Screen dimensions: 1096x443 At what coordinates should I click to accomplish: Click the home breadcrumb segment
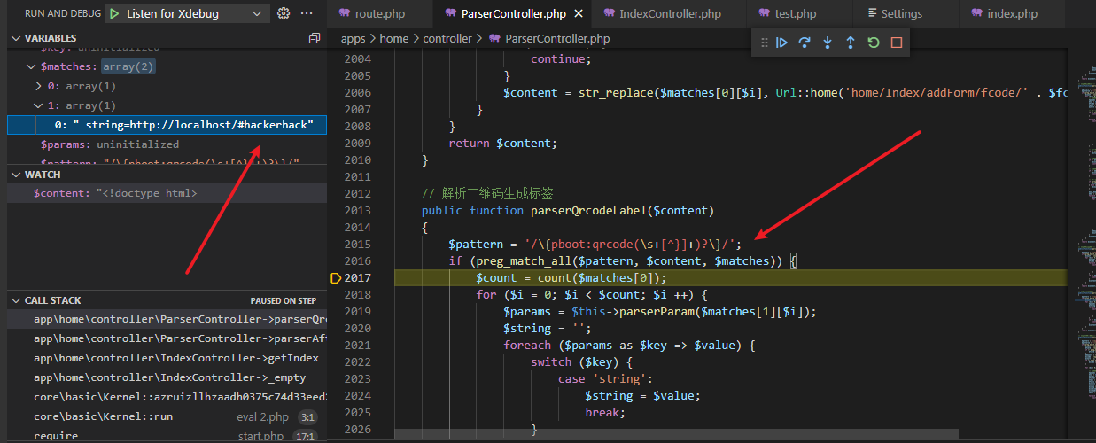(x=394, y=38)
